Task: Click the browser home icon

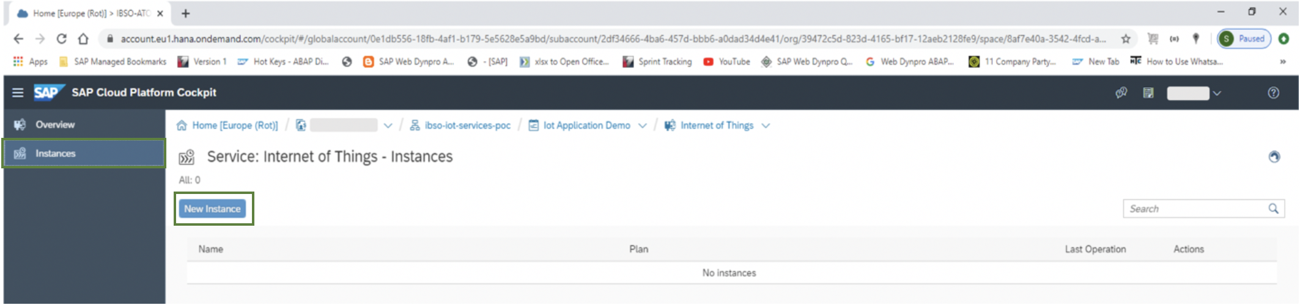Action: point(83,38)
